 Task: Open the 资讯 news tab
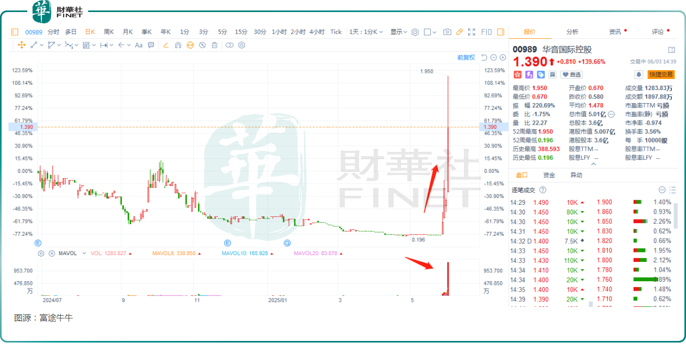(x=615, y=32)
